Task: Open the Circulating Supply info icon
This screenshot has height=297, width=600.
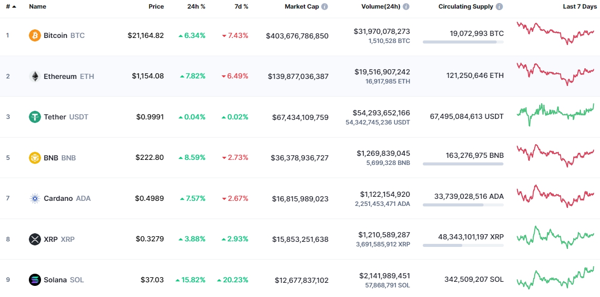Action: (x=499, y=7)
